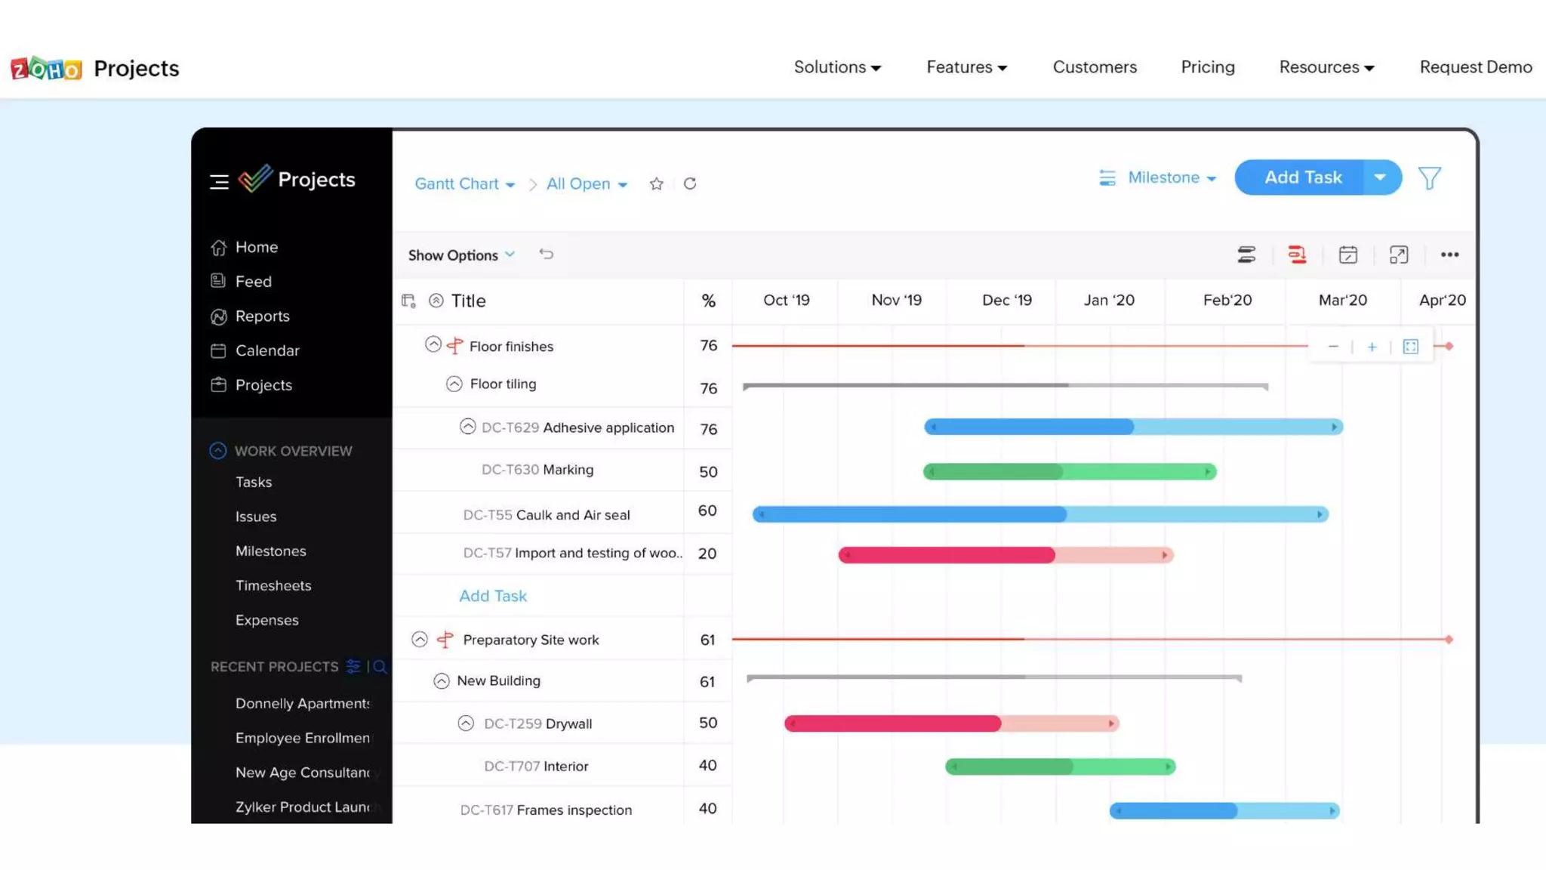Image resolution: width=1546 pixels, height=870 pixels.
Task: Click the green Marking task bar
Action: [1069, 472]
